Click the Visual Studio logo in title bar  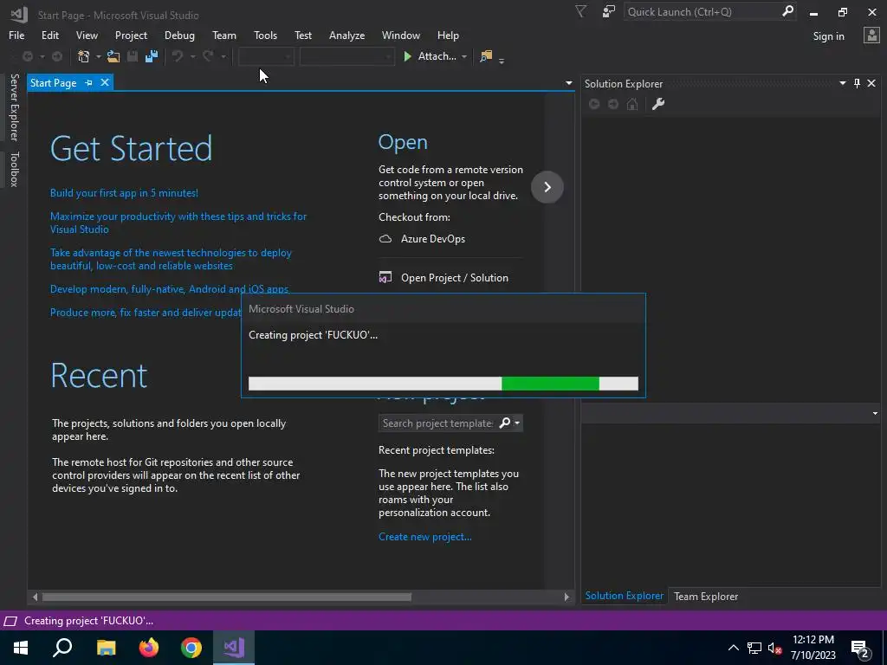coord(19,14)
